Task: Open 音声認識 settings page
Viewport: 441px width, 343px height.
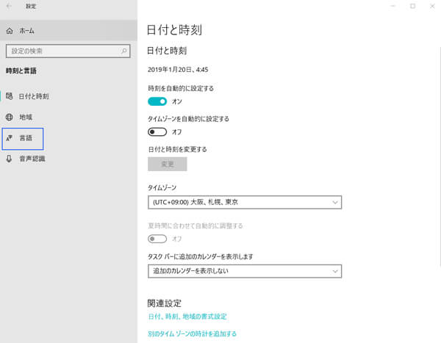Action: 68,159
